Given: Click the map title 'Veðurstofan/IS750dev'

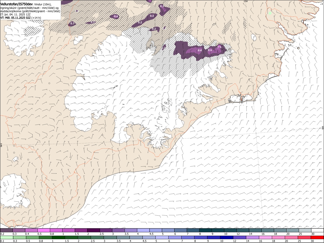Looking at the screenshot, I should [x=16, y=4].
